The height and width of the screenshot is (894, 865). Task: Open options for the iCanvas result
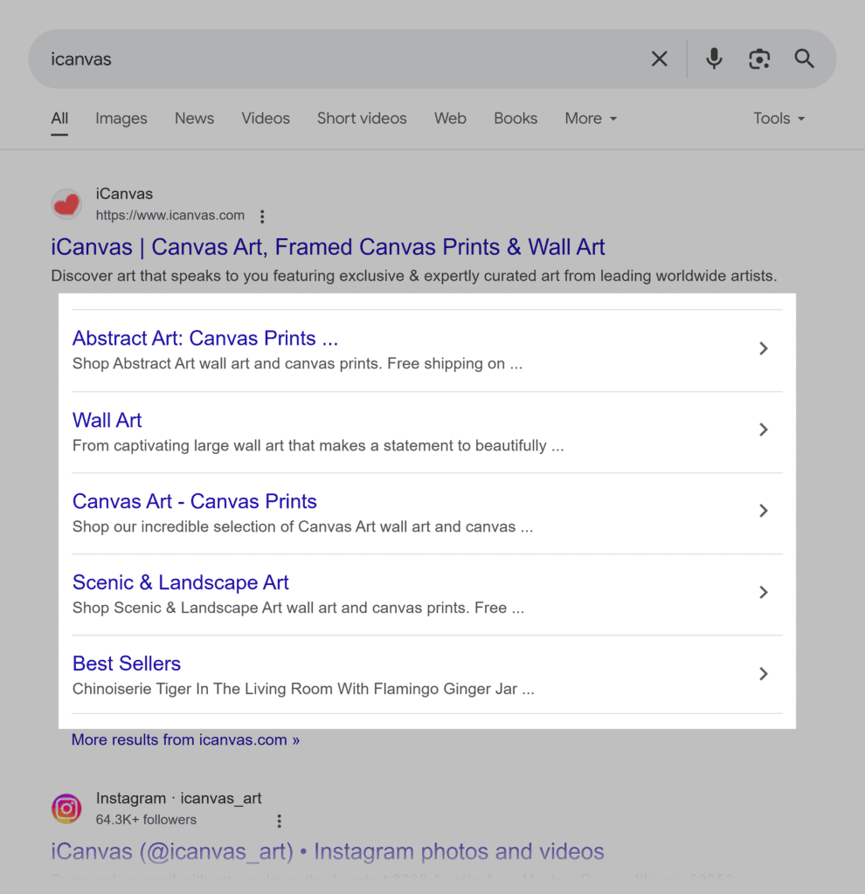point(262,216)
